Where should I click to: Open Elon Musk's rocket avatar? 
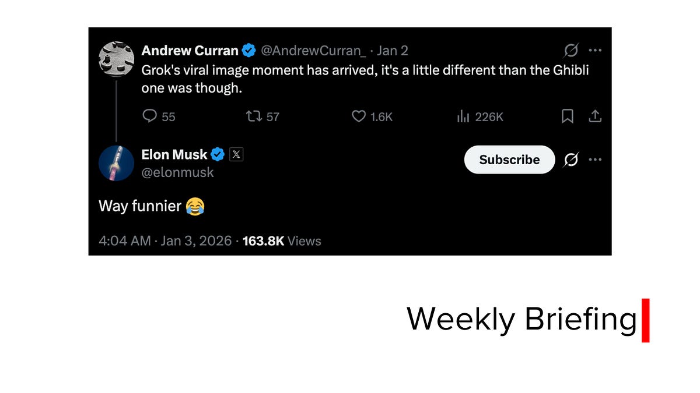pyautogui.click(x=117, y=163)
